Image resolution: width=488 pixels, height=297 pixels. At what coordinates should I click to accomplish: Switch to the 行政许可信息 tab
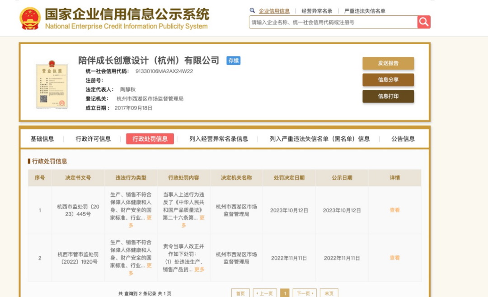[93, 139]
